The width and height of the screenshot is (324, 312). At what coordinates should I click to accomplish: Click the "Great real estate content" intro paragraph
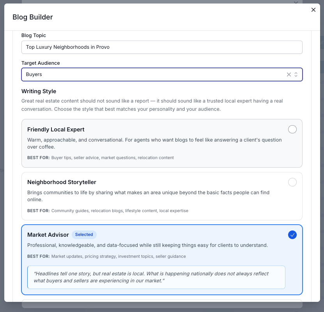pyautogui.click(x=152, y=105)
